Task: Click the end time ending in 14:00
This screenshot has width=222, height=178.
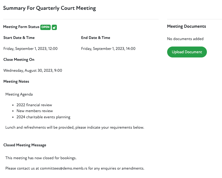Action: [108, 48]
